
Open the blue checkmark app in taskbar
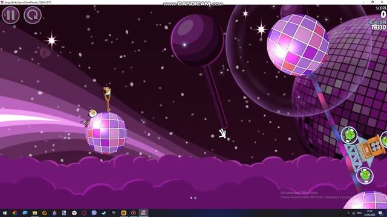coord(104,213)
